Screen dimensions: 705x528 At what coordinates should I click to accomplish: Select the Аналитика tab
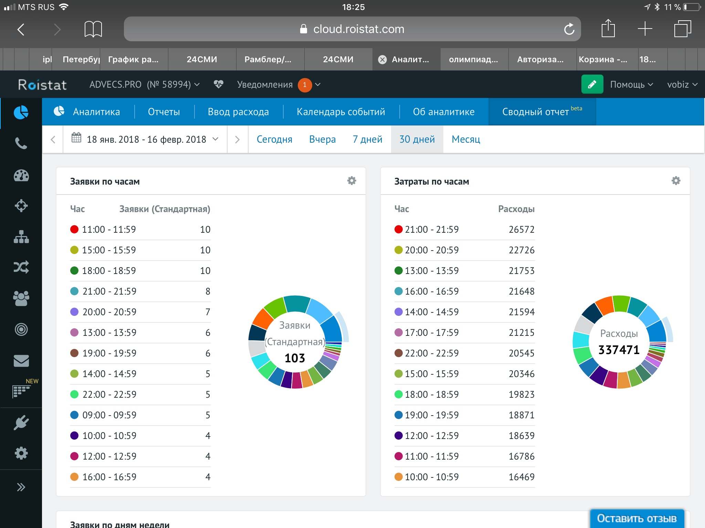click(x=87, y=112)
